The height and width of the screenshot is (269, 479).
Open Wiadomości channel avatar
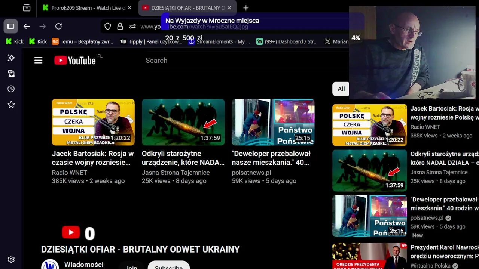click(x=50, y=264)
